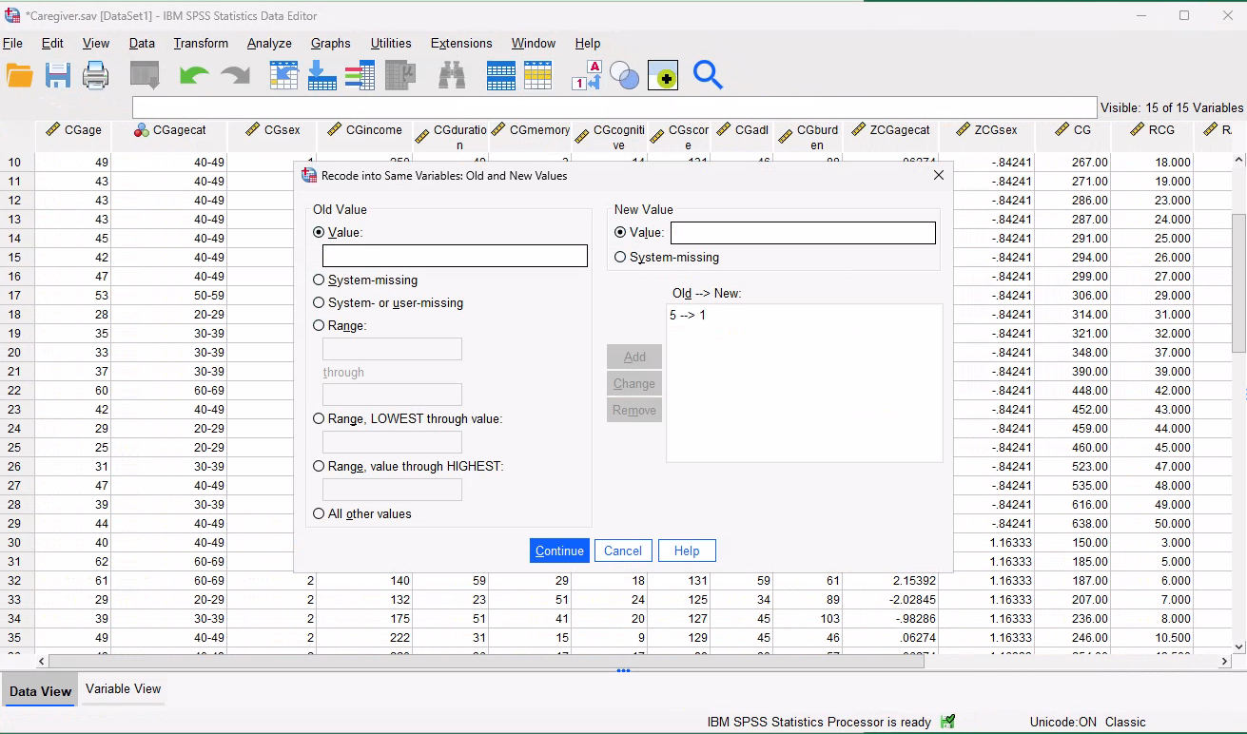Click the Variables icon in the toolbar
1247x734 pixels.
(x=360, y=75)
